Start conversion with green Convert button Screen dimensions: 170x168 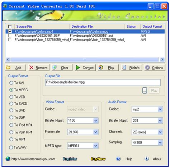85,68
